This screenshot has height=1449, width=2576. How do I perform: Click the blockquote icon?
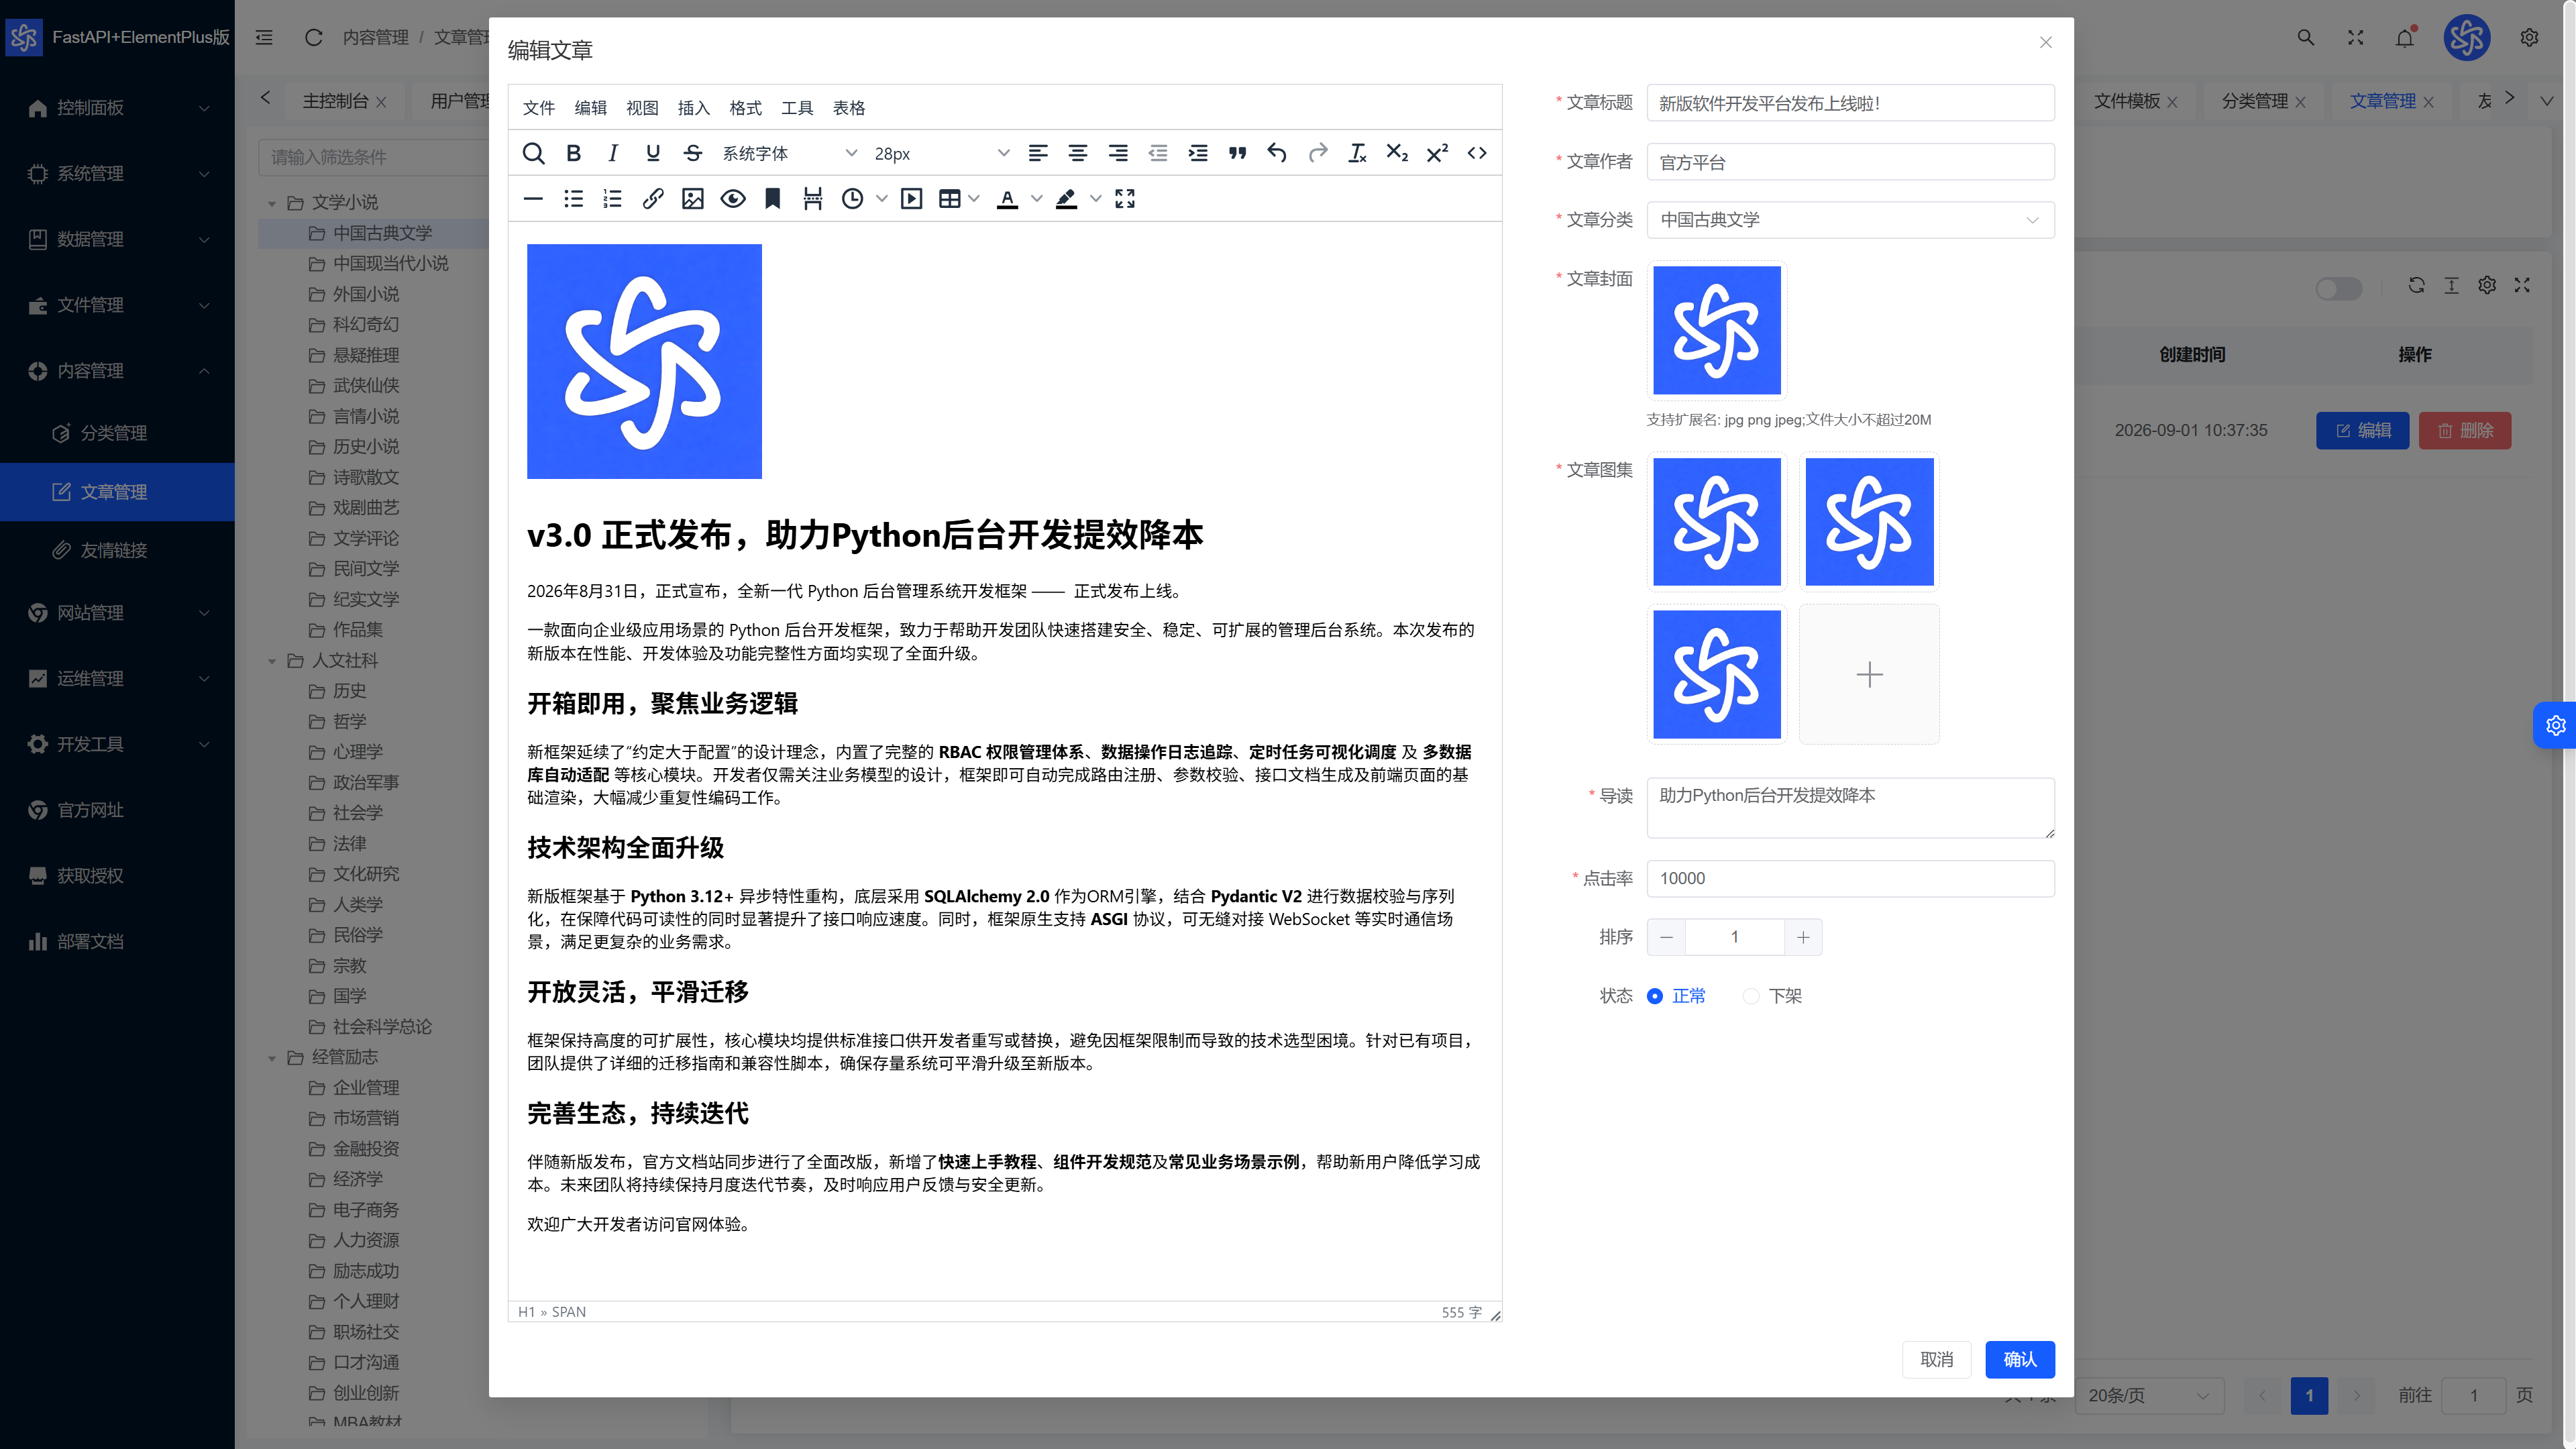pyautogui.click(x=1237, y=153)
